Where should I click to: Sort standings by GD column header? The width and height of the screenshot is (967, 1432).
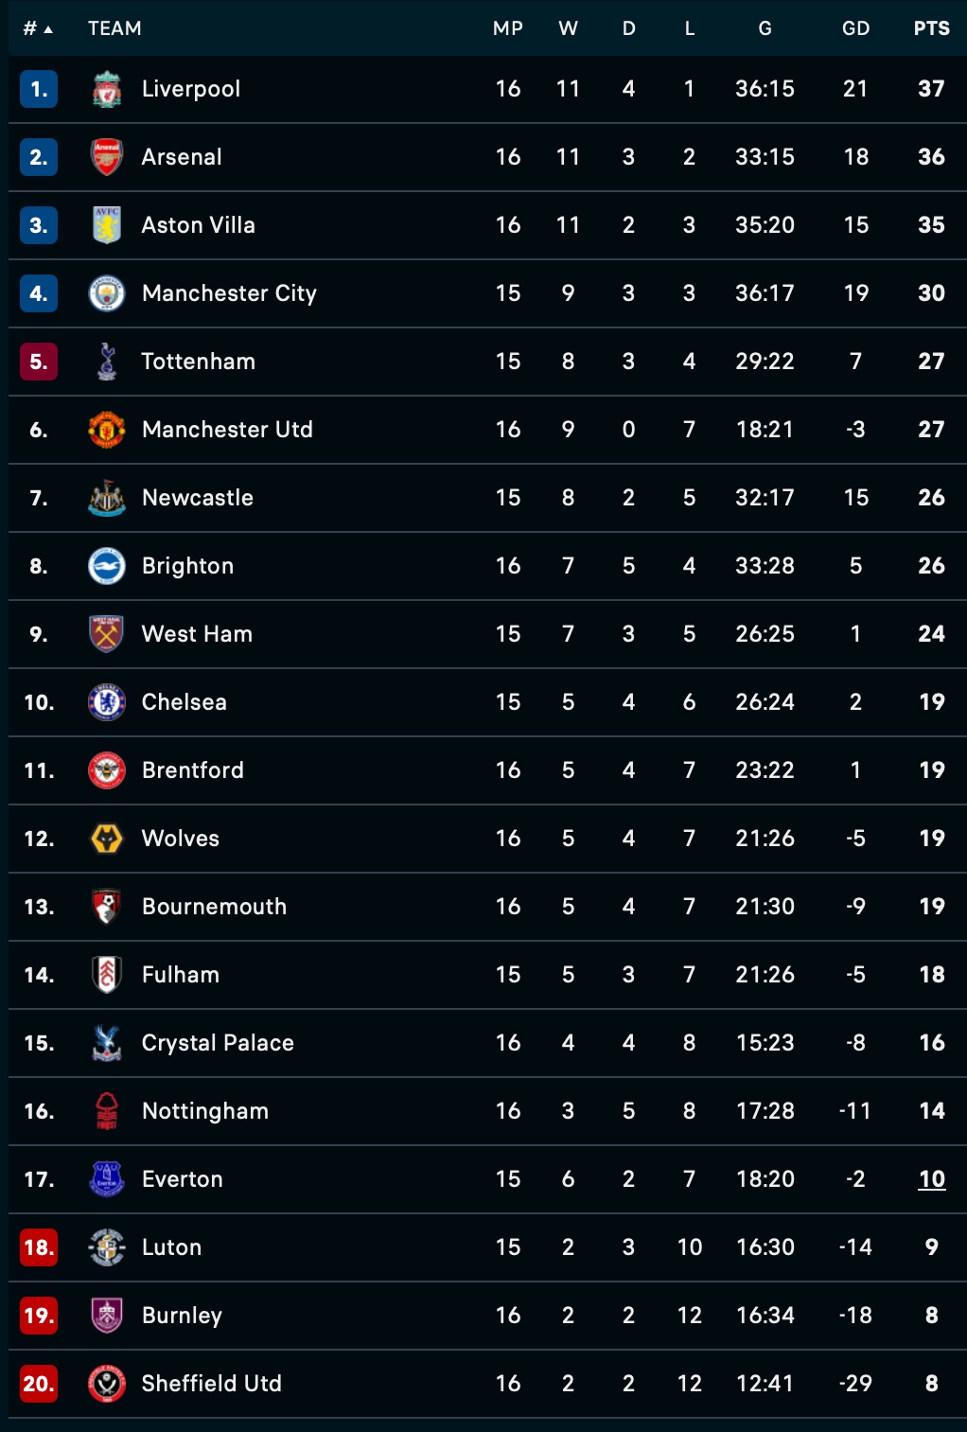(855, 28)
